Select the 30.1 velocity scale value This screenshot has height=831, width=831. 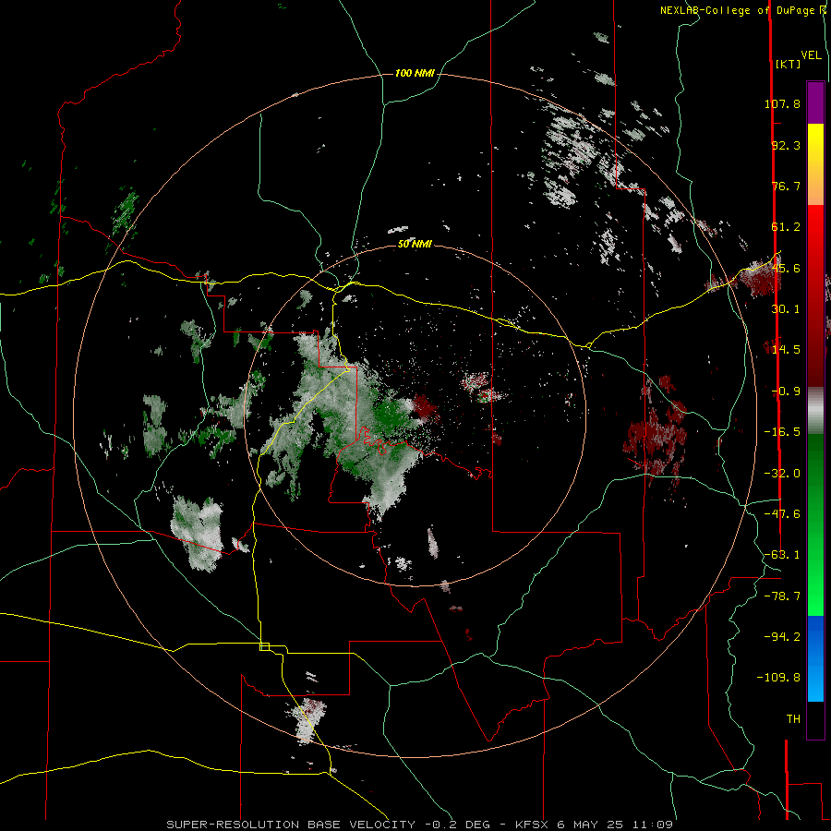pos(786,309)
